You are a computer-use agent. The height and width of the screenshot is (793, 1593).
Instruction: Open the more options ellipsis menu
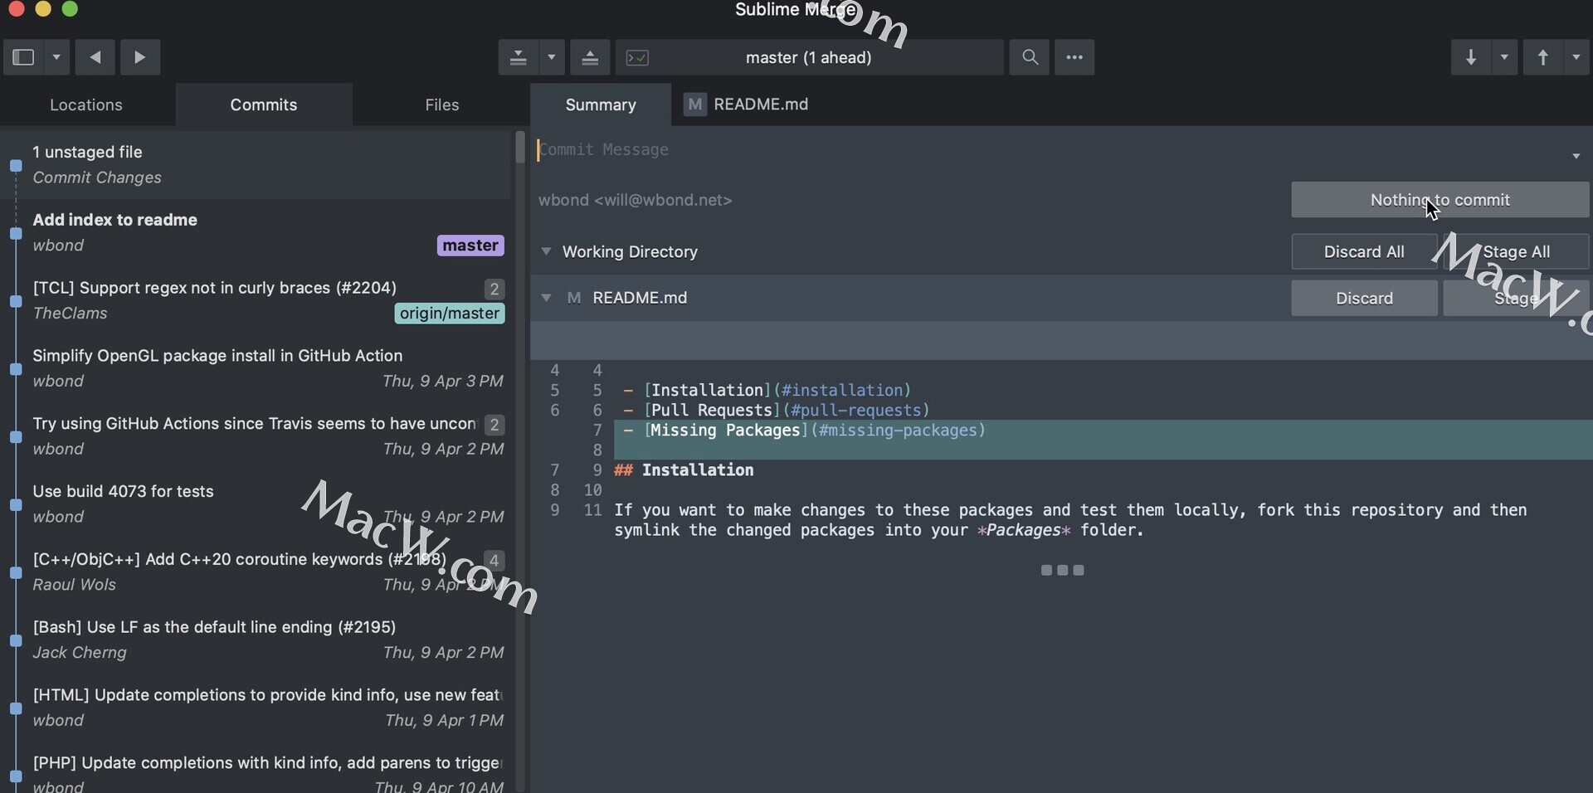click(x=1074, y=57)
